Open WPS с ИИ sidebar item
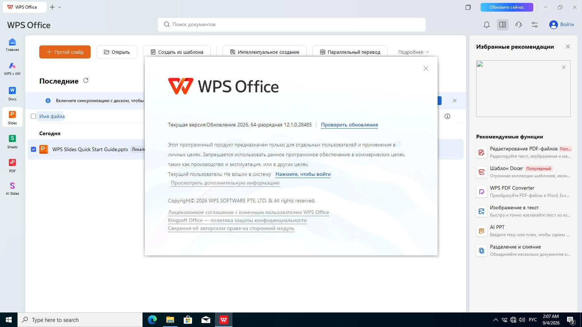Image resolution: width=582 pixels, height=327 pixels. [12, 69]
